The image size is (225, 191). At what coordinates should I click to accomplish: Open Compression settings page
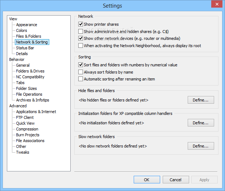pos(27,129)
